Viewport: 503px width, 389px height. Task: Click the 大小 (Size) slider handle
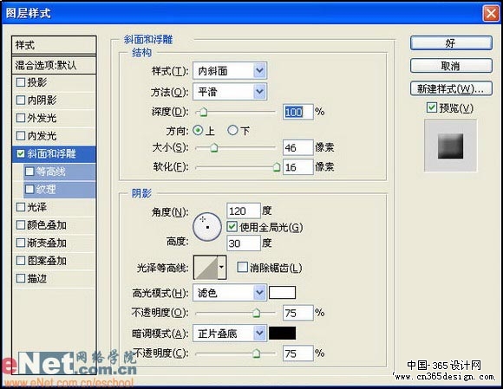(x=214, y=147)
